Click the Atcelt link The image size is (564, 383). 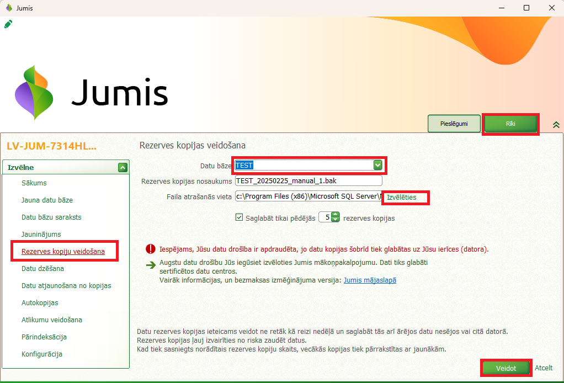point(544,368)
